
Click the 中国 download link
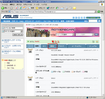pyautogui.click(x=85, y=72)
